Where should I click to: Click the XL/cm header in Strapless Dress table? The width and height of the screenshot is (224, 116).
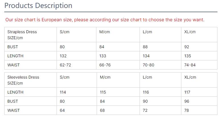click(x=190, y=32)
